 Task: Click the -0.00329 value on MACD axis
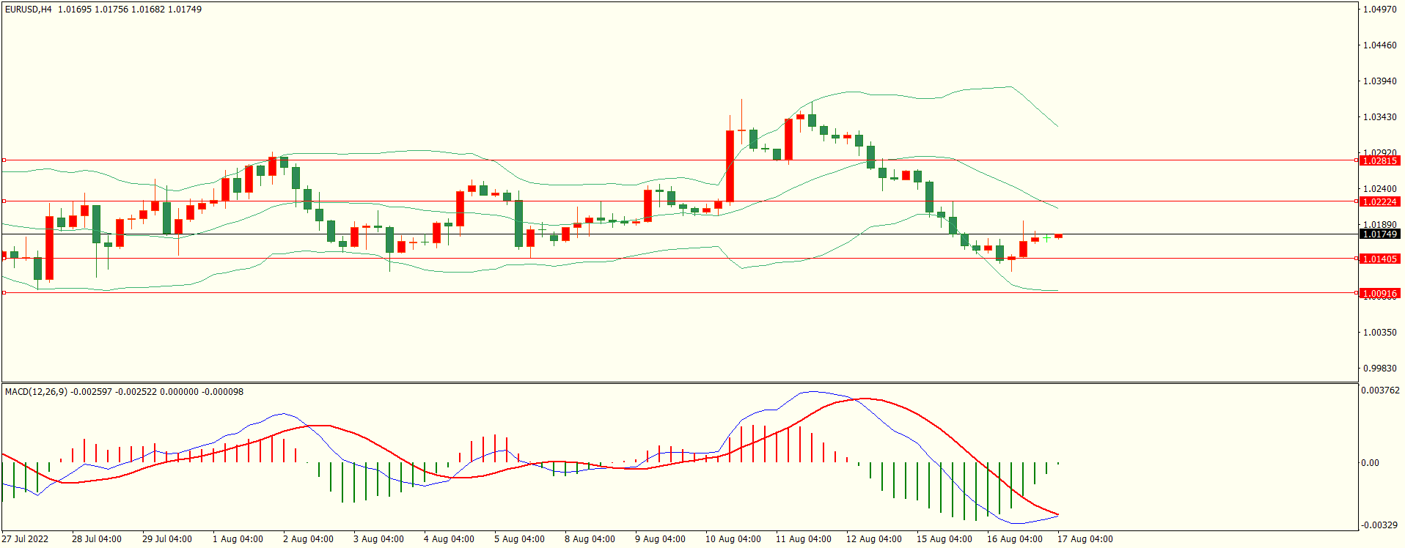point(1379,525)
